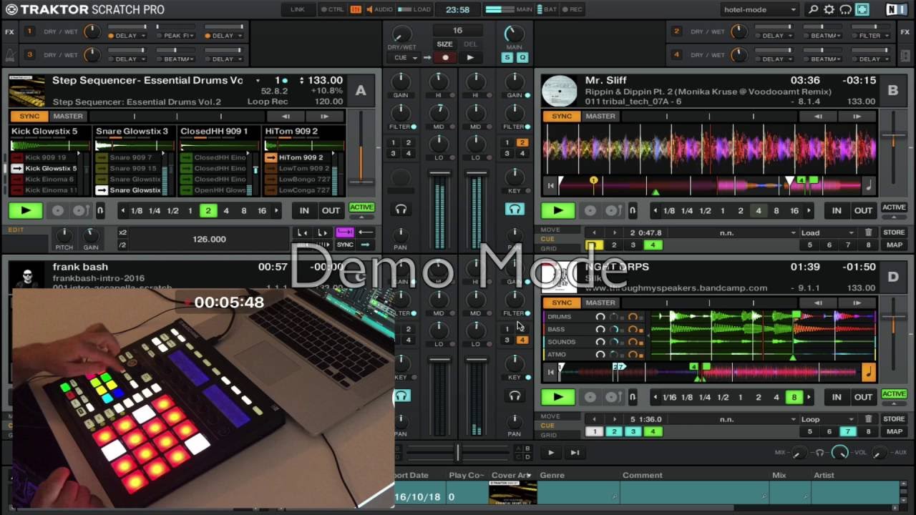The image size is (916, 515).
Task: Select loop size 8 on Deck B
Action: pos(776,211)
